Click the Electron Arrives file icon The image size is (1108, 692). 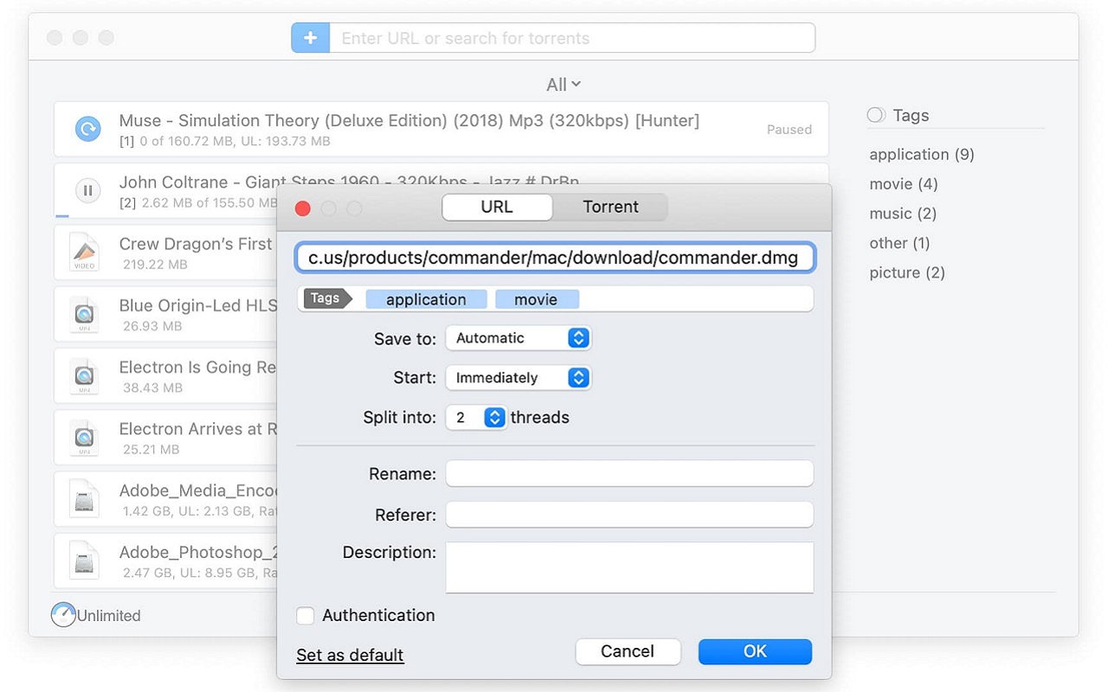pyautogui.click(x=85, y=437)
